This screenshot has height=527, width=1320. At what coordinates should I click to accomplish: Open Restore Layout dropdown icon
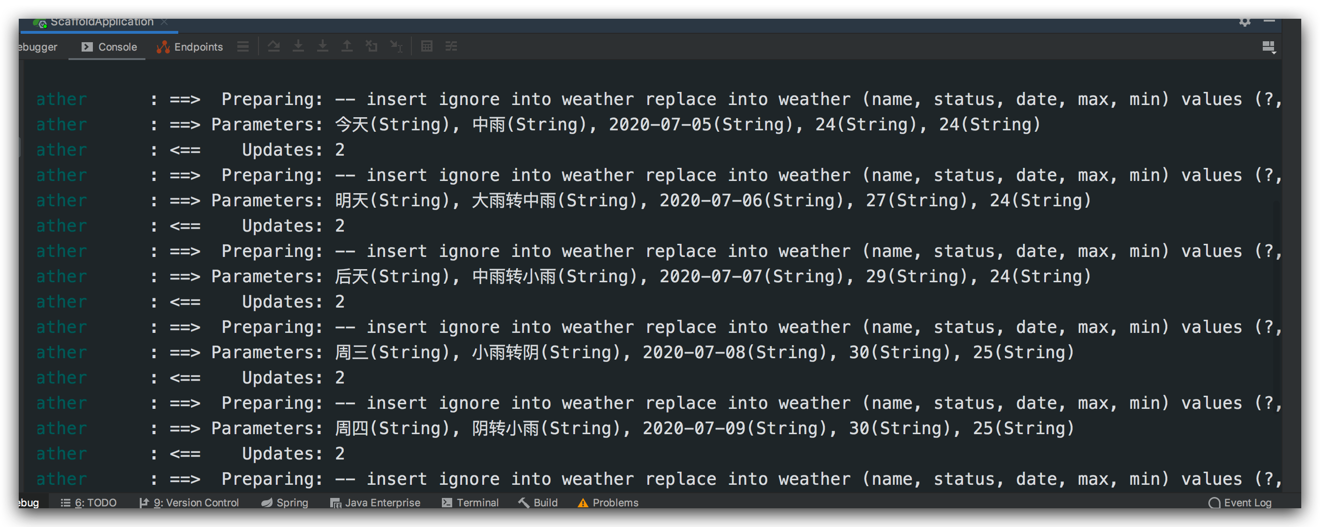[x=1269, y=47]
